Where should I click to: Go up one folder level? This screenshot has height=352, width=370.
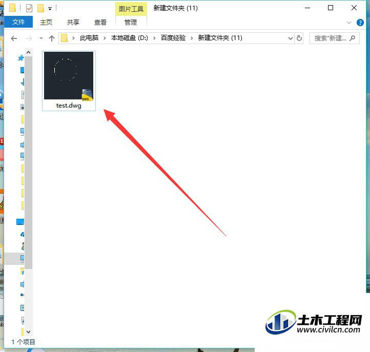[52, 38]
